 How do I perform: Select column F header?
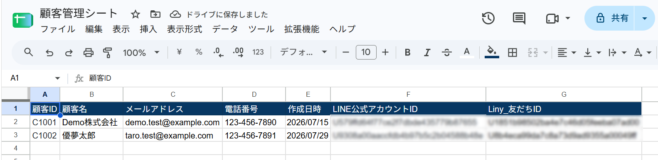click(x=408, y=94)
